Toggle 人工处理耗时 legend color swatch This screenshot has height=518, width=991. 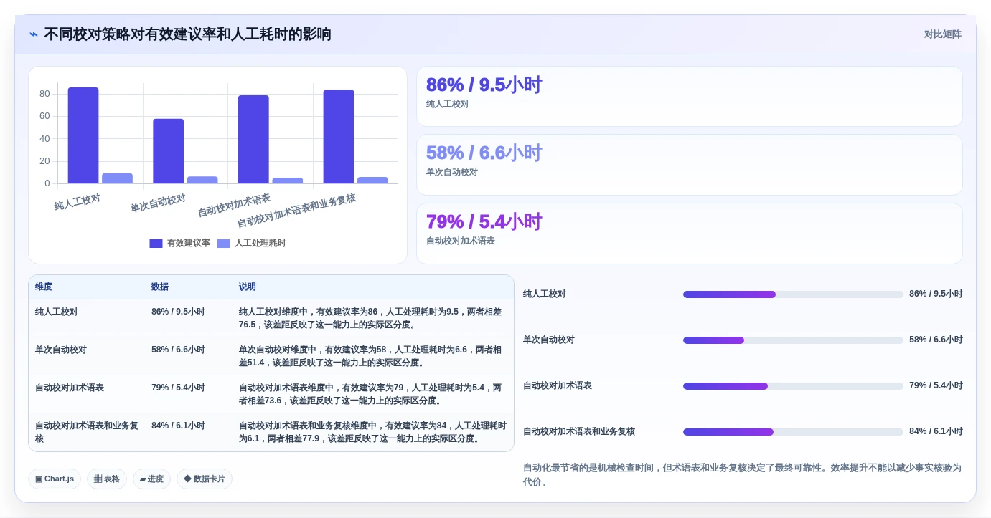[x=223, y=244]
